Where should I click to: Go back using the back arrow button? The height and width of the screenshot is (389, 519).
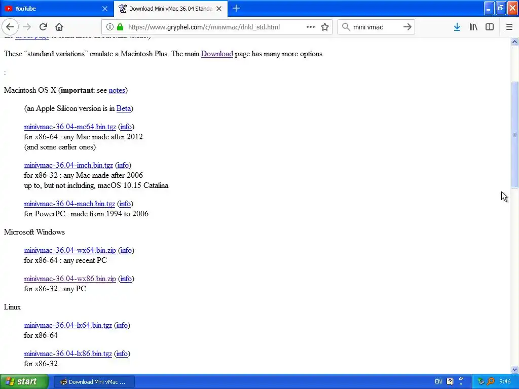tap(10, 27)
